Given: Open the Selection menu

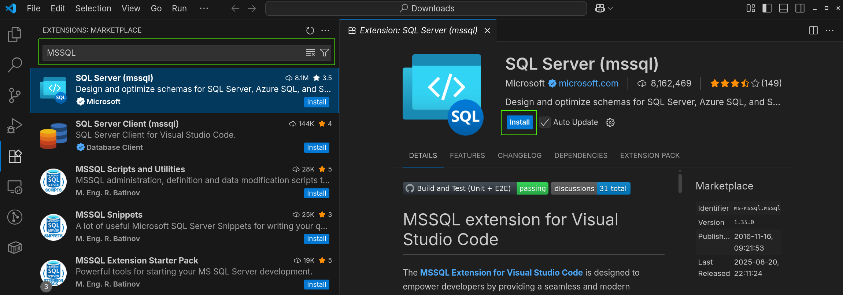Looking at the screenshot, I should tap(93, 8).
